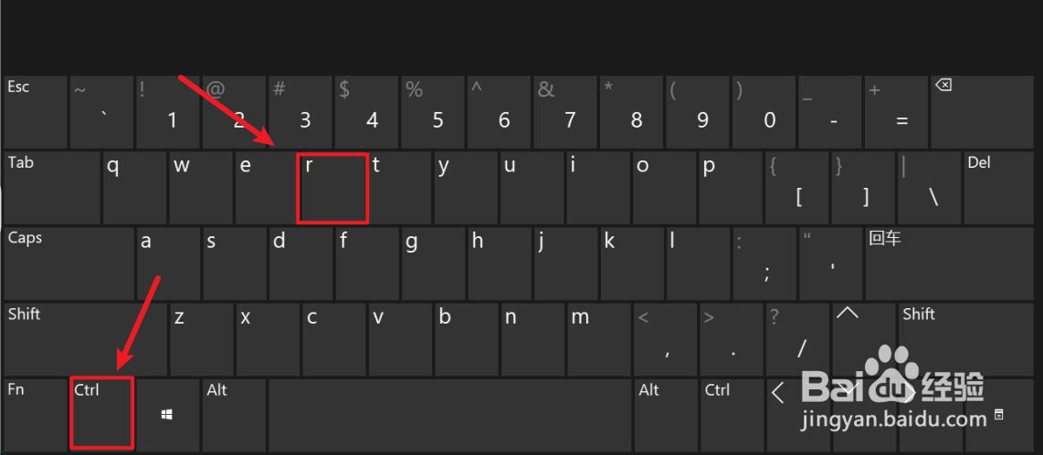Toggle the Caps lock key

pos(68,263)
